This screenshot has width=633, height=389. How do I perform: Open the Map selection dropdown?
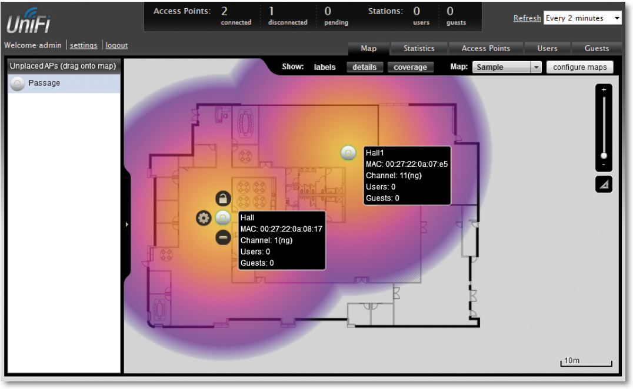pos(507,68)
